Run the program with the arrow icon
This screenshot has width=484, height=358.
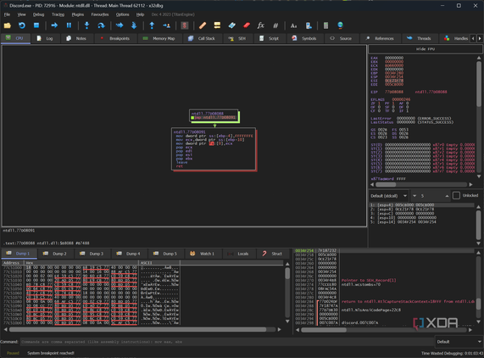click(x=54, y=25)
